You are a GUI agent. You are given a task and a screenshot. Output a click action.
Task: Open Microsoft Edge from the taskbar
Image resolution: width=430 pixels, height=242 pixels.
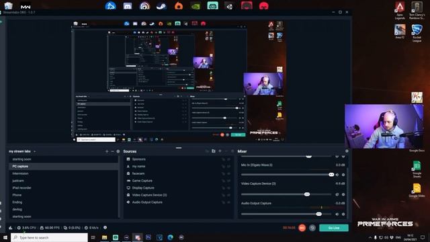tap(170, 237)
